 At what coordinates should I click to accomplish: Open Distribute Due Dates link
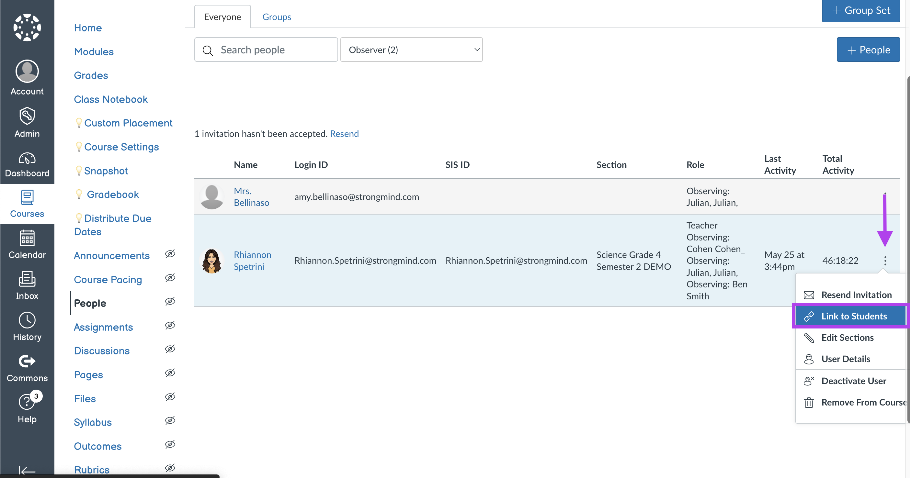coord(113,225)
